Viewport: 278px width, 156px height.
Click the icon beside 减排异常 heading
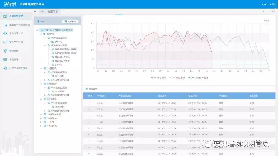pos(86,89)
